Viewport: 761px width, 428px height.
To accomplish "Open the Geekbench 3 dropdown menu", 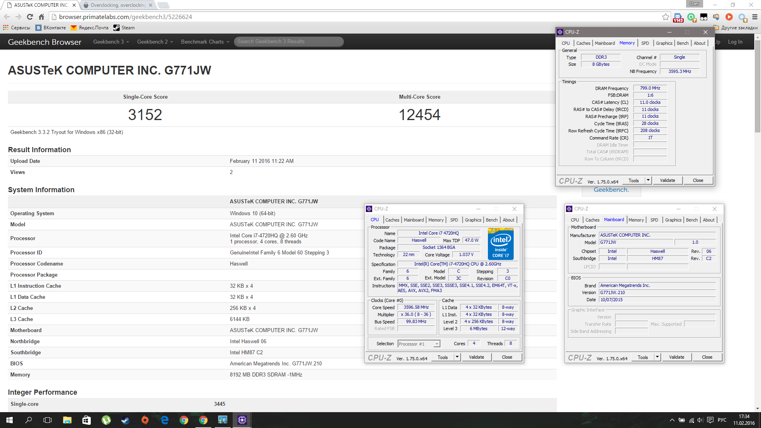I will 111,42.
